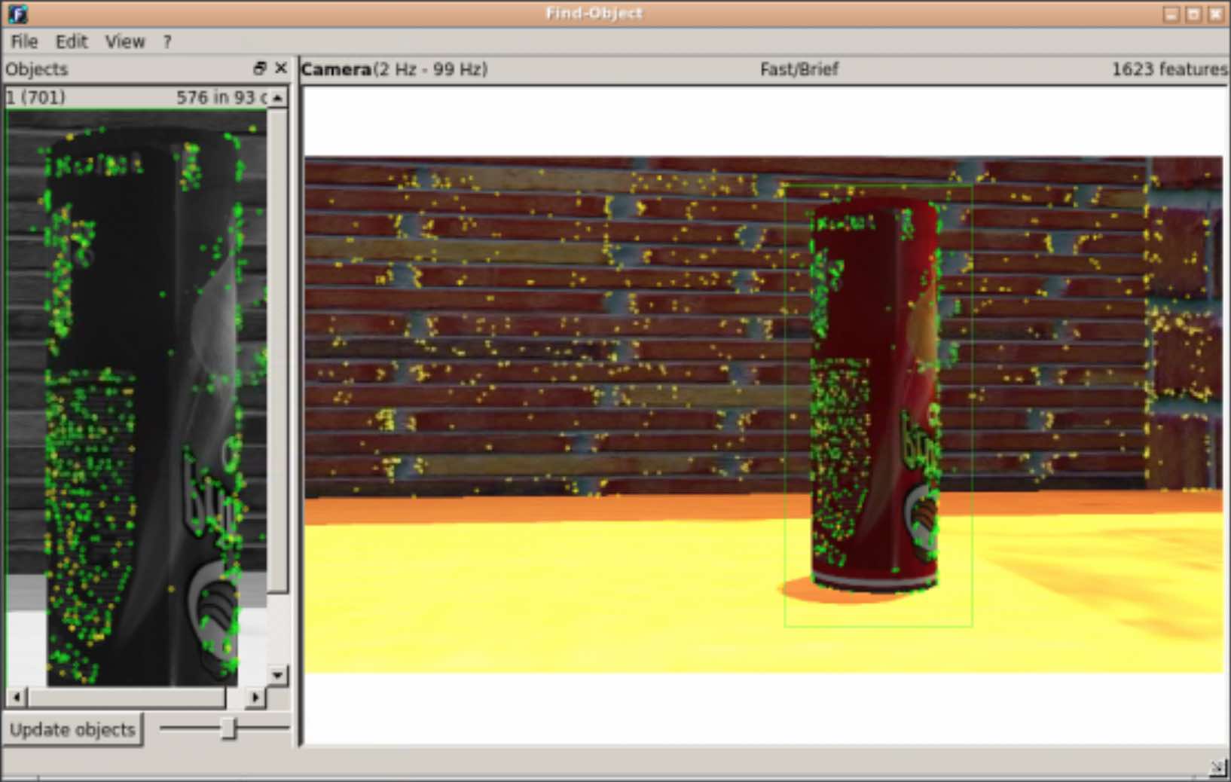Image resolution: width=1231 pixels, height=782 pixels.
Task: Click the scroll left arrow under object image
Action: (17, 697)
